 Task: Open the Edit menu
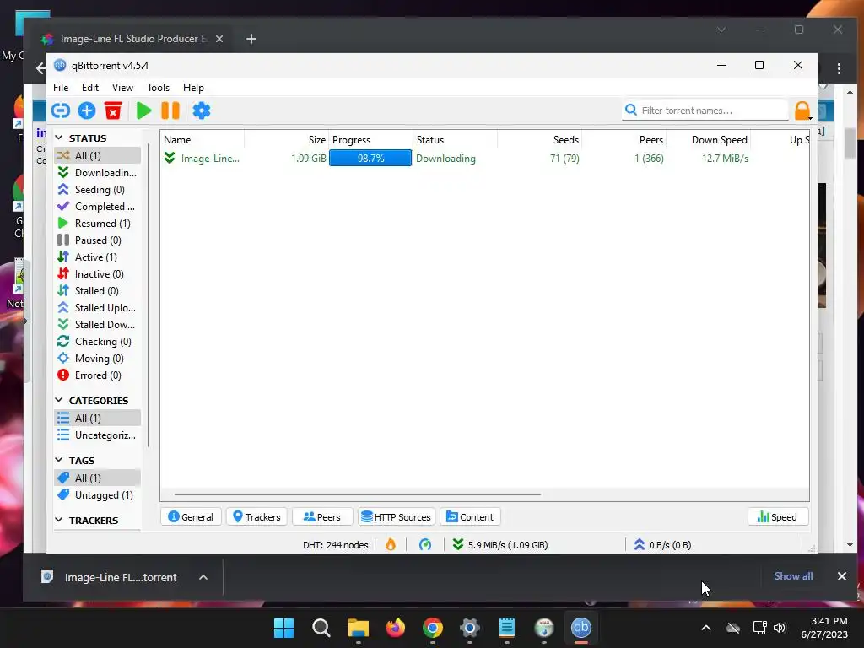89,88
